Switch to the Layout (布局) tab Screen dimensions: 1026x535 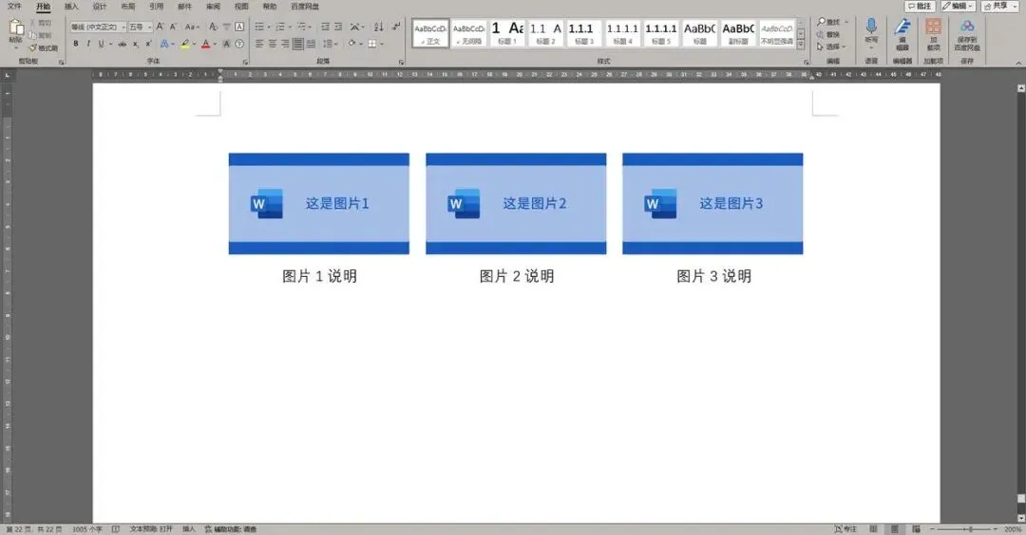[x=128, y=6]
